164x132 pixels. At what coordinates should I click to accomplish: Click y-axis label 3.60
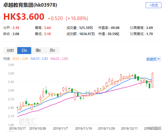click(11, 73)
